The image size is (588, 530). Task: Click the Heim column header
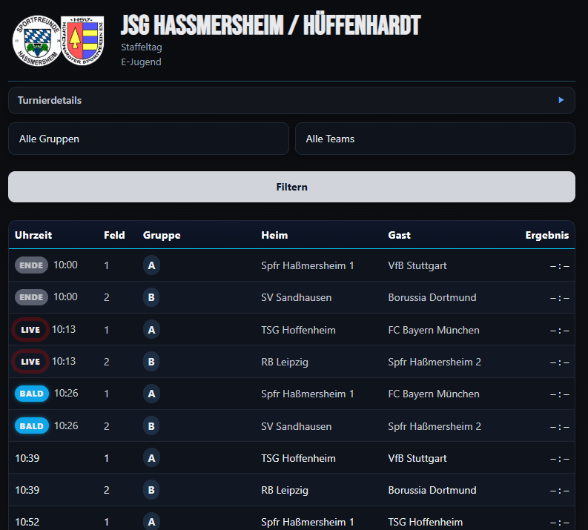pos(274,235)
